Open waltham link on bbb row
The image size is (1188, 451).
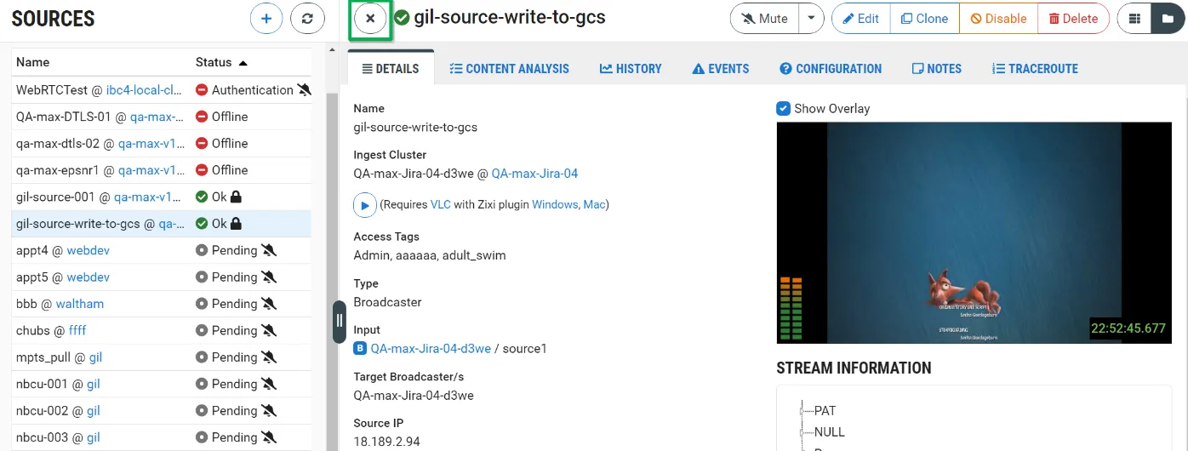click(x=80, y=304)
